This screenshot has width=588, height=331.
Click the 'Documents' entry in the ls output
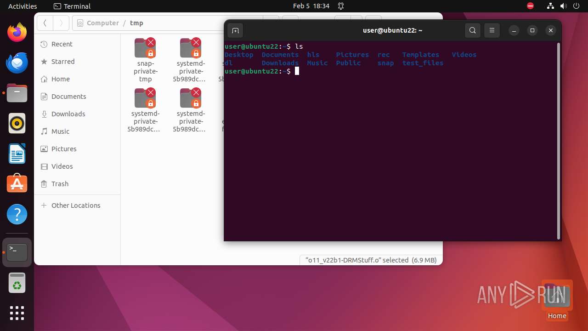pyautogui.click(x=280, y=55)
